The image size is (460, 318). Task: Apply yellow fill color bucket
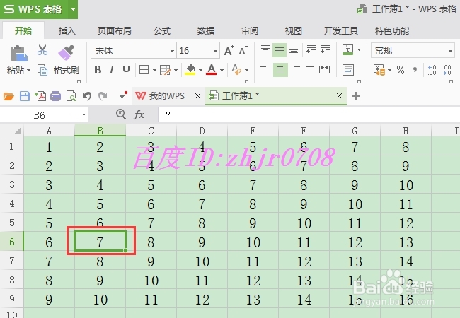point(190,70)
